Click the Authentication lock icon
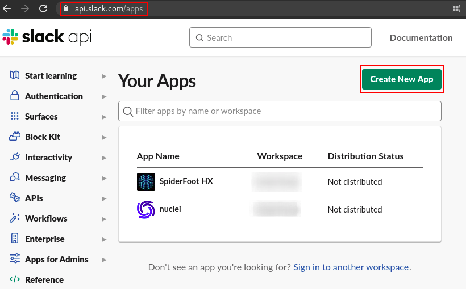The image size is (466, 289). 15,96
